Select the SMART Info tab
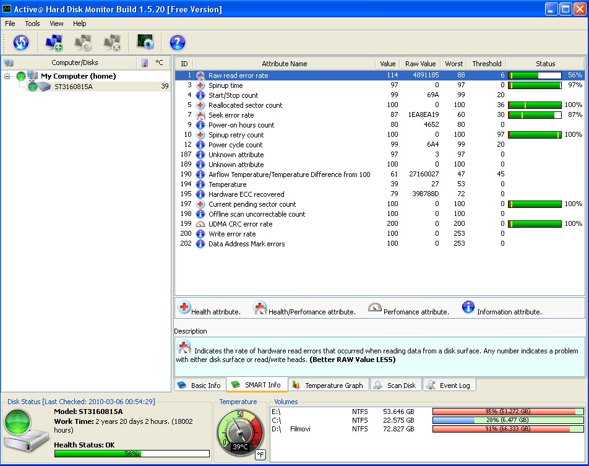This screenshot has height=466, width=589. click(x=257, y=385)
